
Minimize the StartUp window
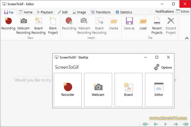[145, 57]
